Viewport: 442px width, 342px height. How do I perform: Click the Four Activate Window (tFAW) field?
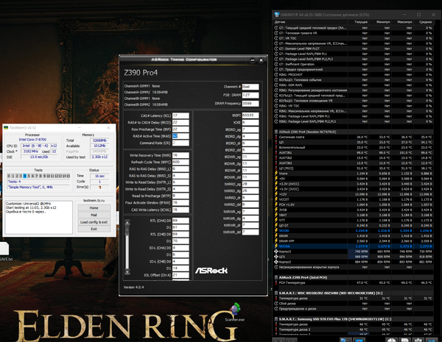click(180, 203)
